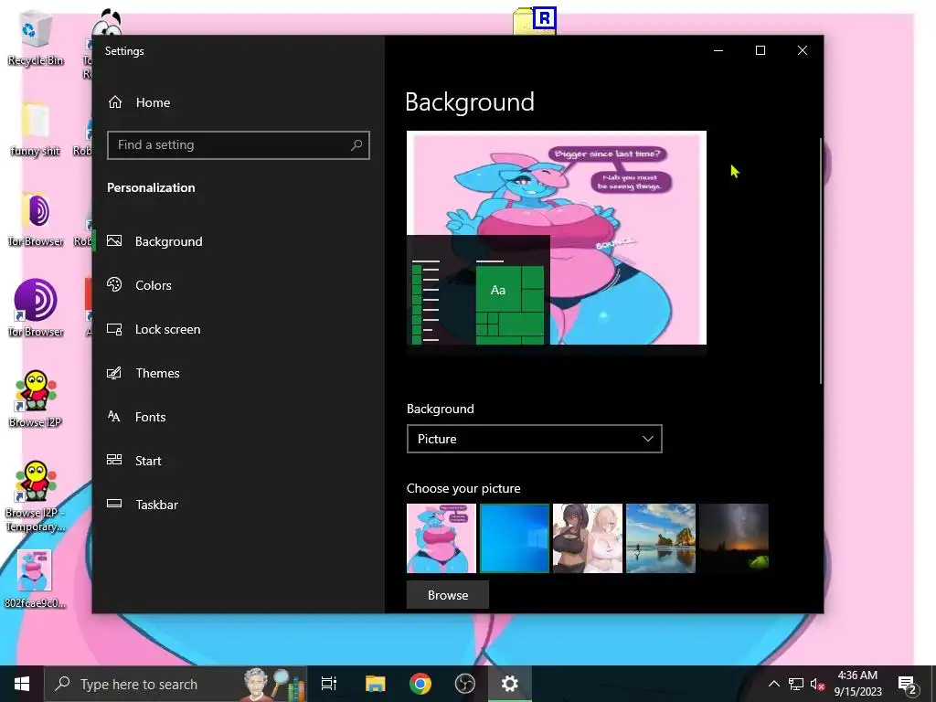The height and width of the screenshot is (702, 936).
Task: Open the clock showing 4:36 AM
Action: point(857,684)
